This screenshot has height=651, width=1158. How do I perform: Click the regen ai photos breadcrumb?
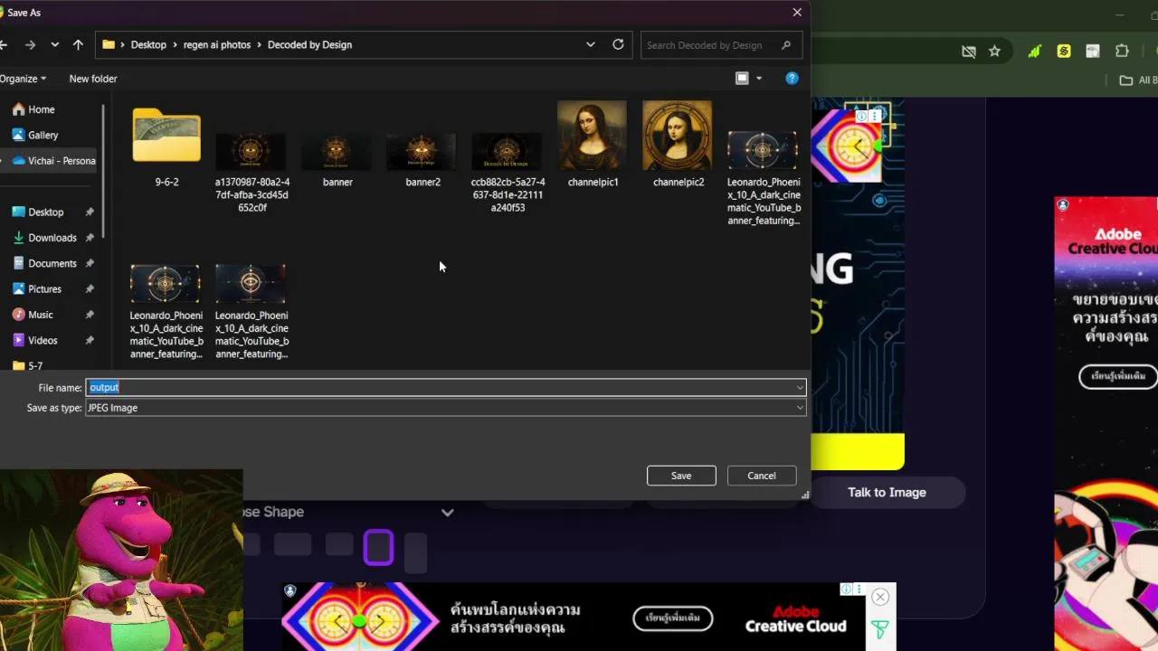tap(217, 44)
